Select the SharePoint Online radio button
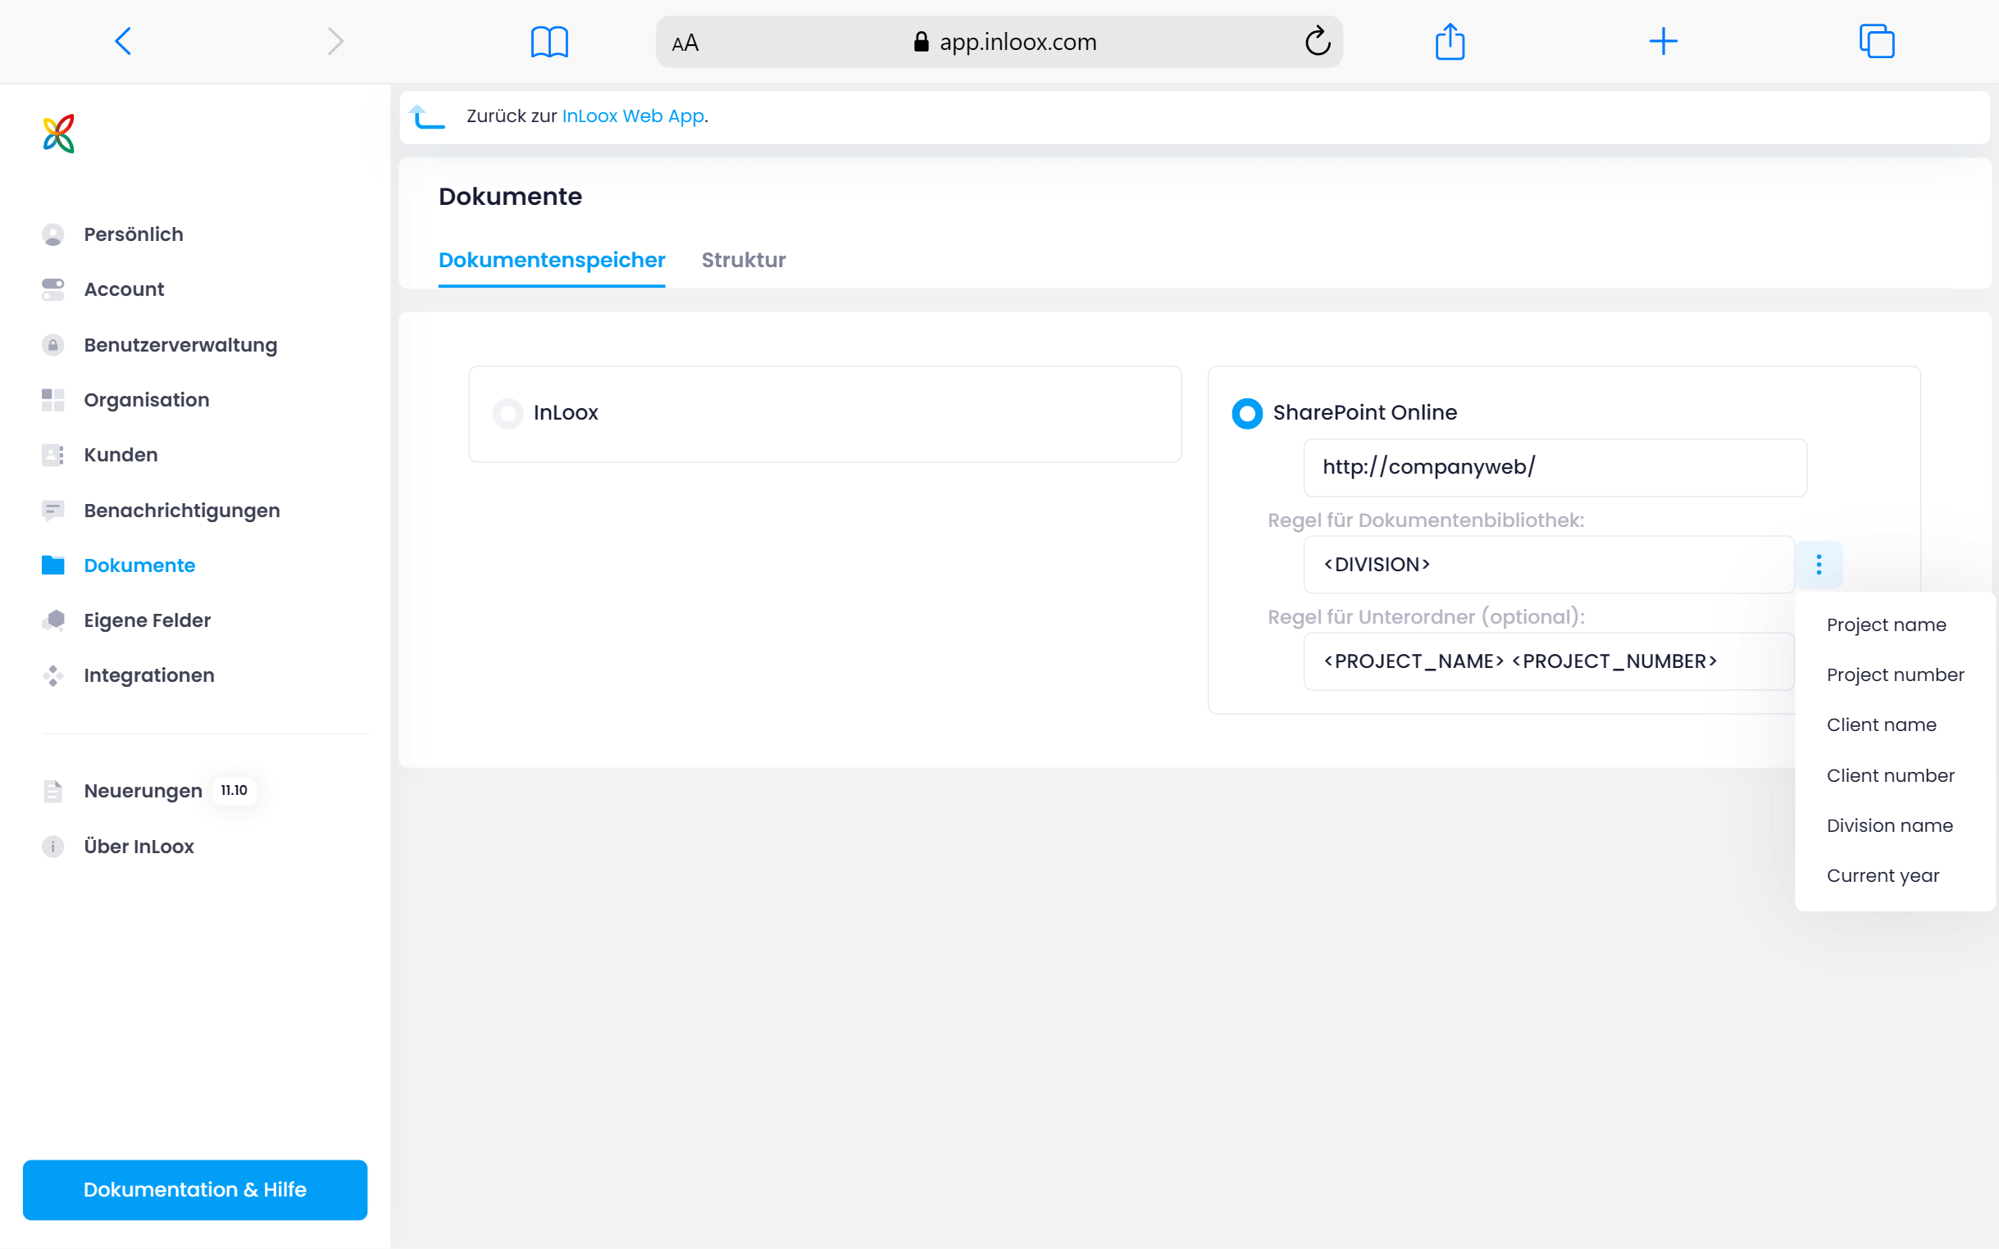This screenshot has width=1999, height=1249. pyautogui.click(x=1247, y=413)
